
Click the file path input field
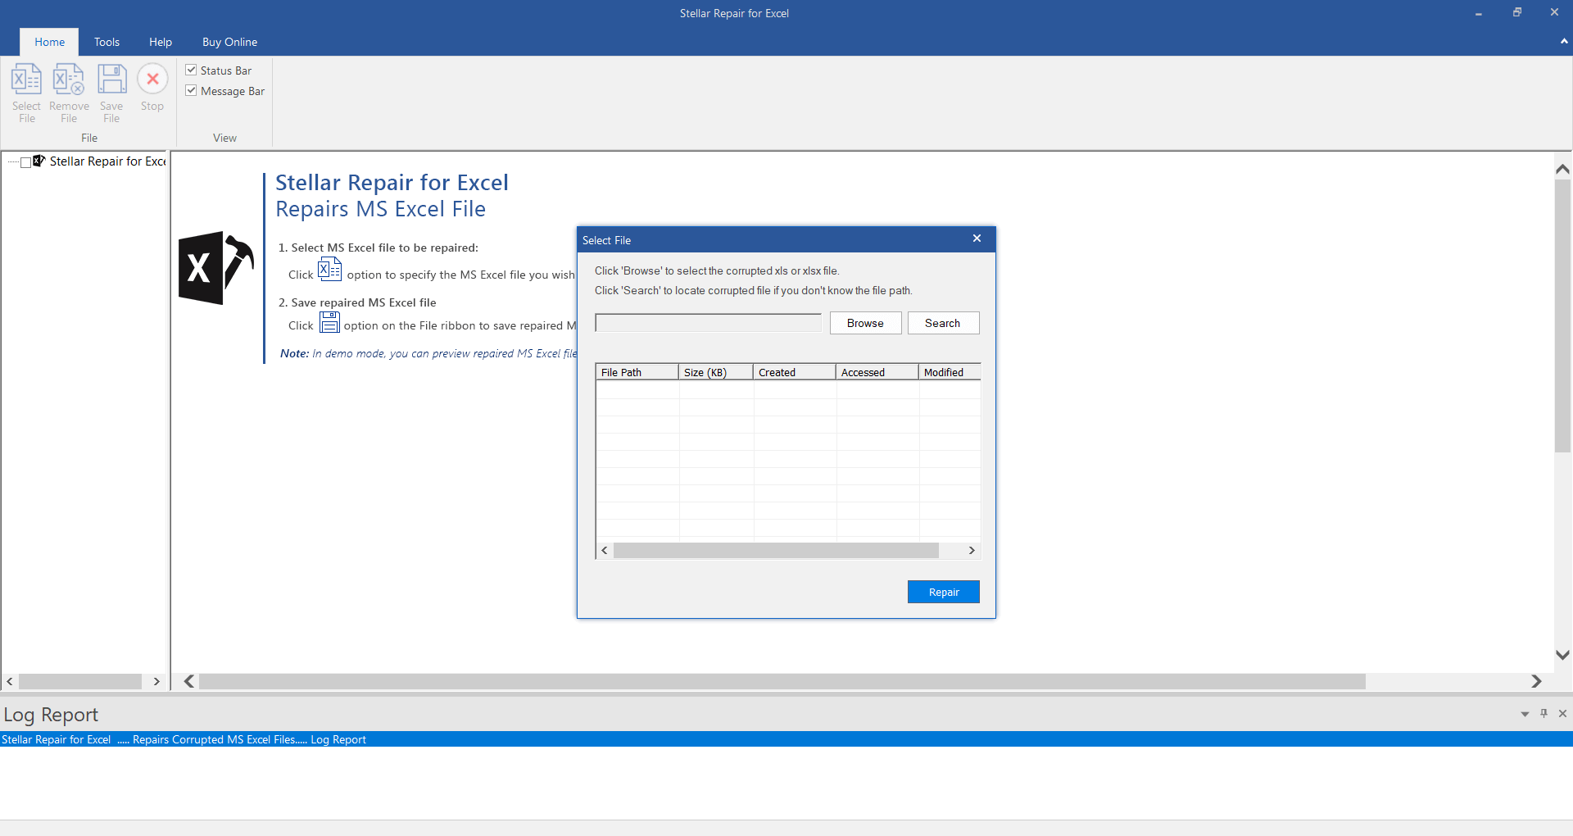(x=708, y=322)
